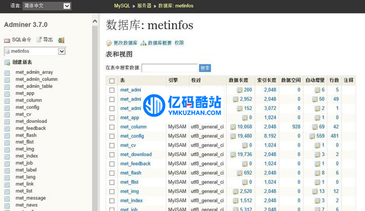Viewport: 365px width, 211px height.
Task: Click table icon next to met_config in sidebar
Action: 7,108
